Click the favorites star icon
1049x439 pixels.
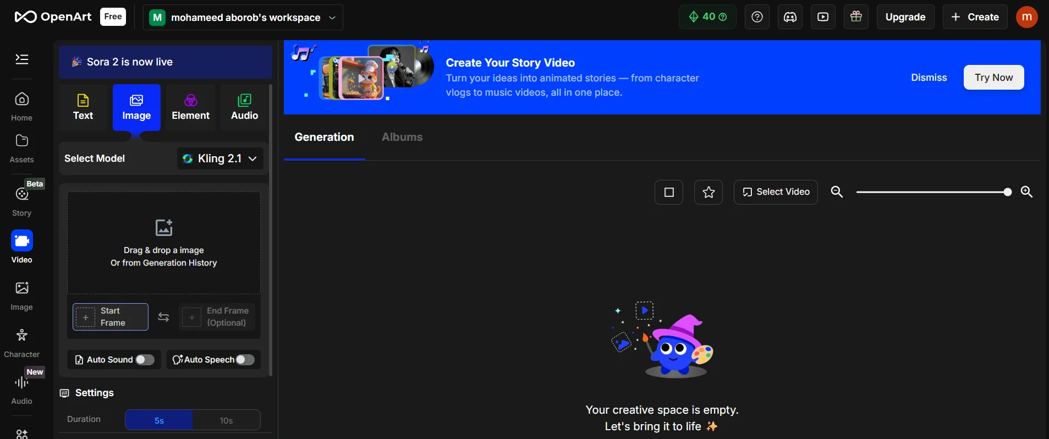coord(709,192)
